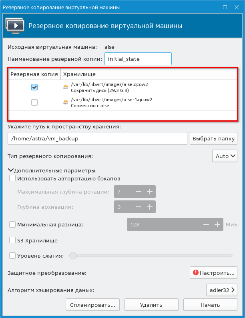
Task: Enable the backup autorotation checkbox
Action: coord(12,178)
